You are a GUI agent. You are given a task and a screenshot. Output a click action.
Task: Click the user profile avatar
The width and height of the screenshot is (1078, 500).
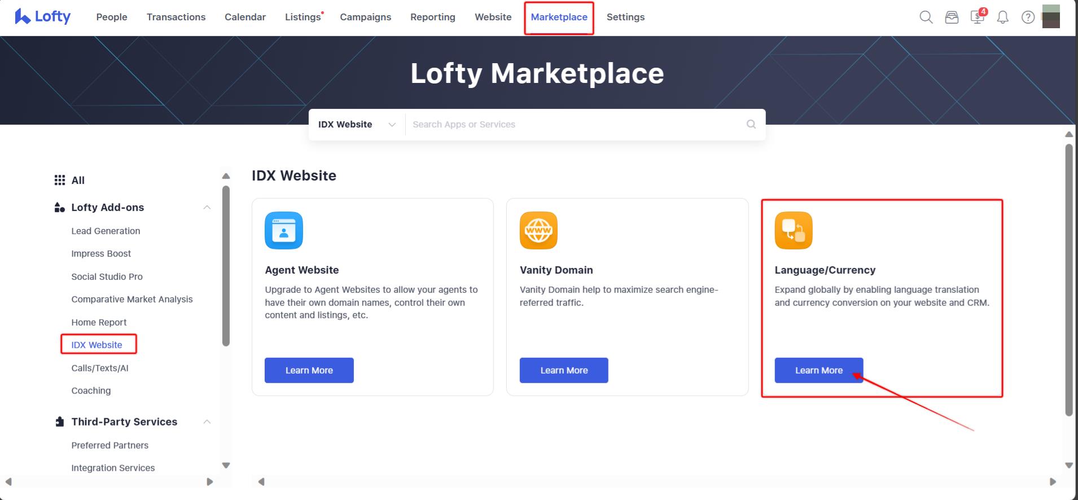[1051, 16]
